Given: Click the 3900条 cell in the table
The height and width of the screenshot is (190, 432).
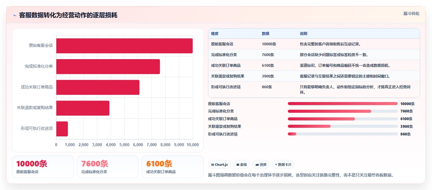Looking at the screenshot, I should (268, 76).
